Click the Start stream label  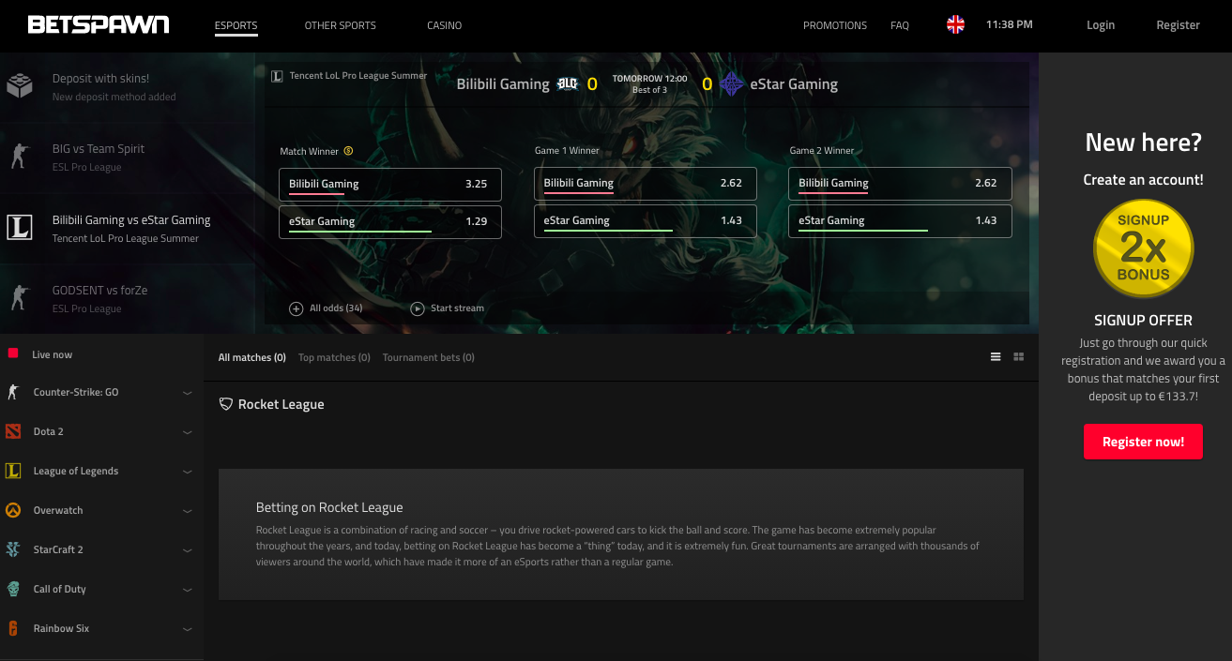[457, 308]
